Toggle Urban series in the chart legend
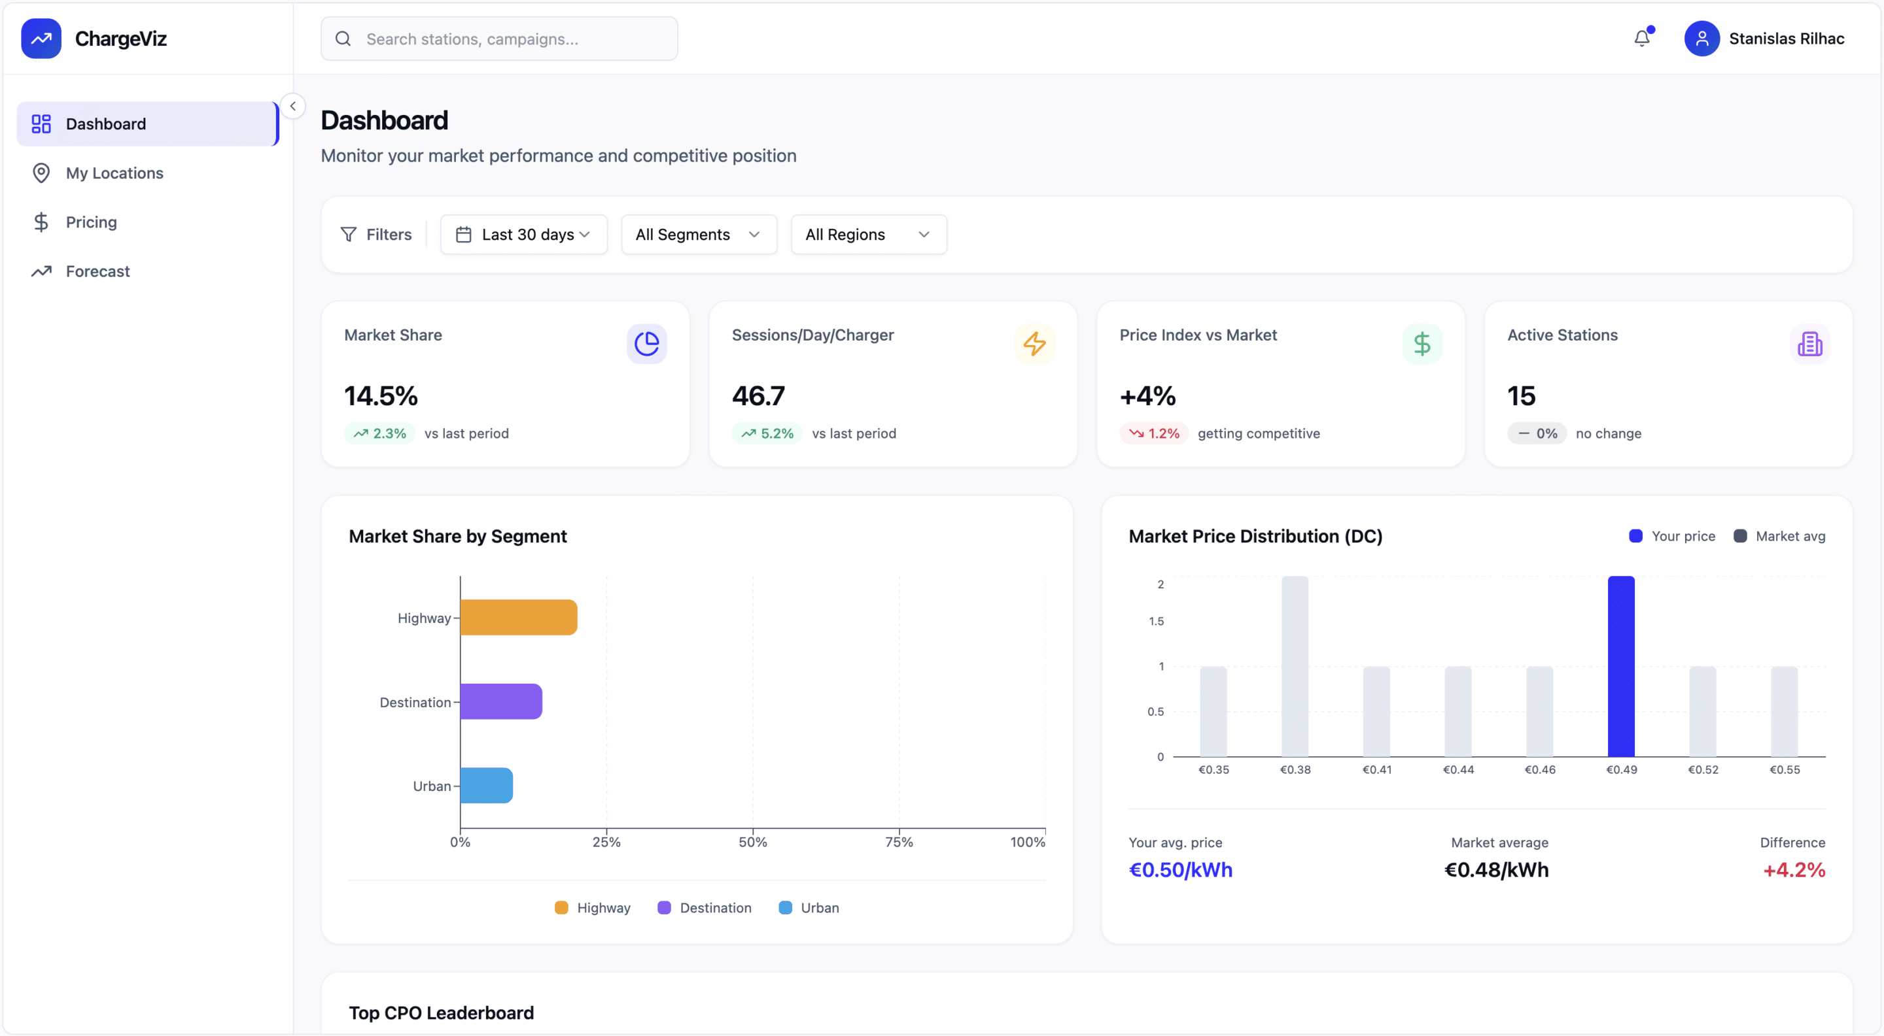Image resolution: width=1884 pixels, height=1036 pixels. point(809,907)
